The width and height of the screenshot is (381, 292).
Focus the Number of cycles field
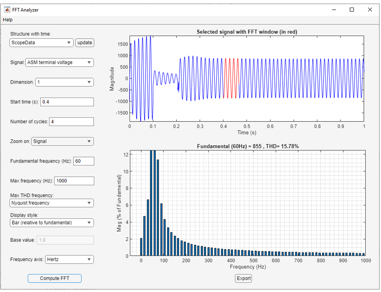71,122
